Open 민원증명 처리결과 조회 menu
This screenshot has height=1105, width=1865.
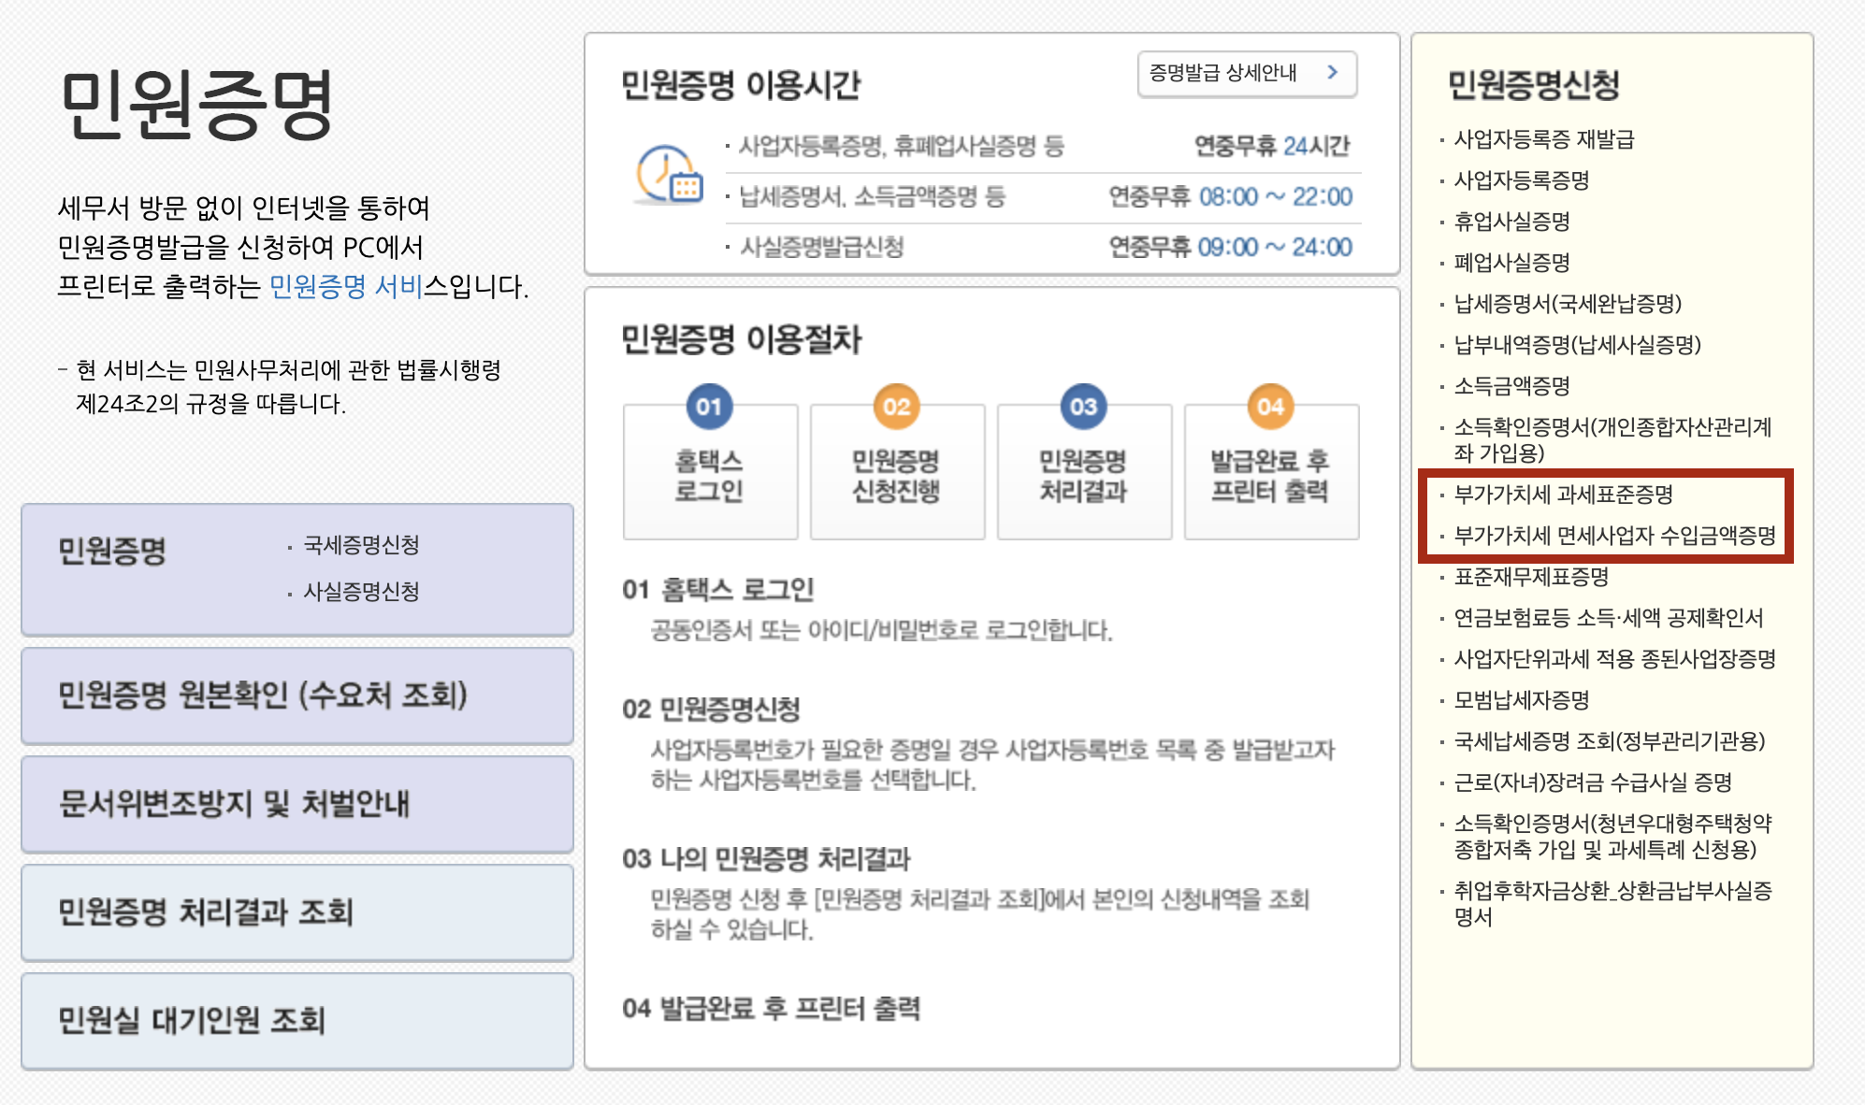coord(296,912)
